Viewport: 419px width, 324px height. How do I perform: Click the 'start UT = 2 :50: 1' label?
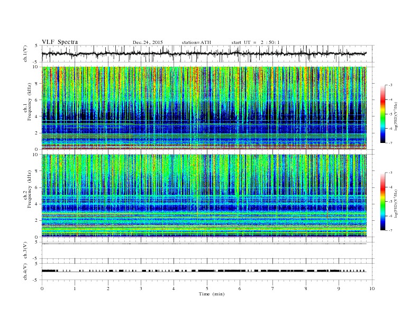point(256,42)
